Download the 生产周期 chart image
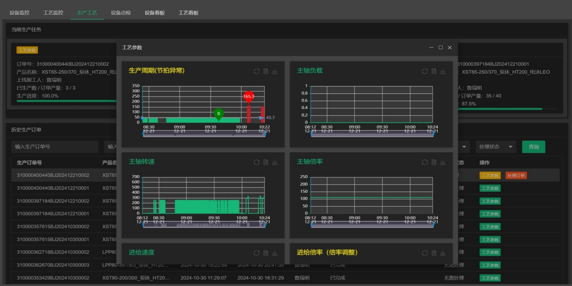The width and height of the screenshot is (572, 286). pyautogui.click(x=275, y=71)
